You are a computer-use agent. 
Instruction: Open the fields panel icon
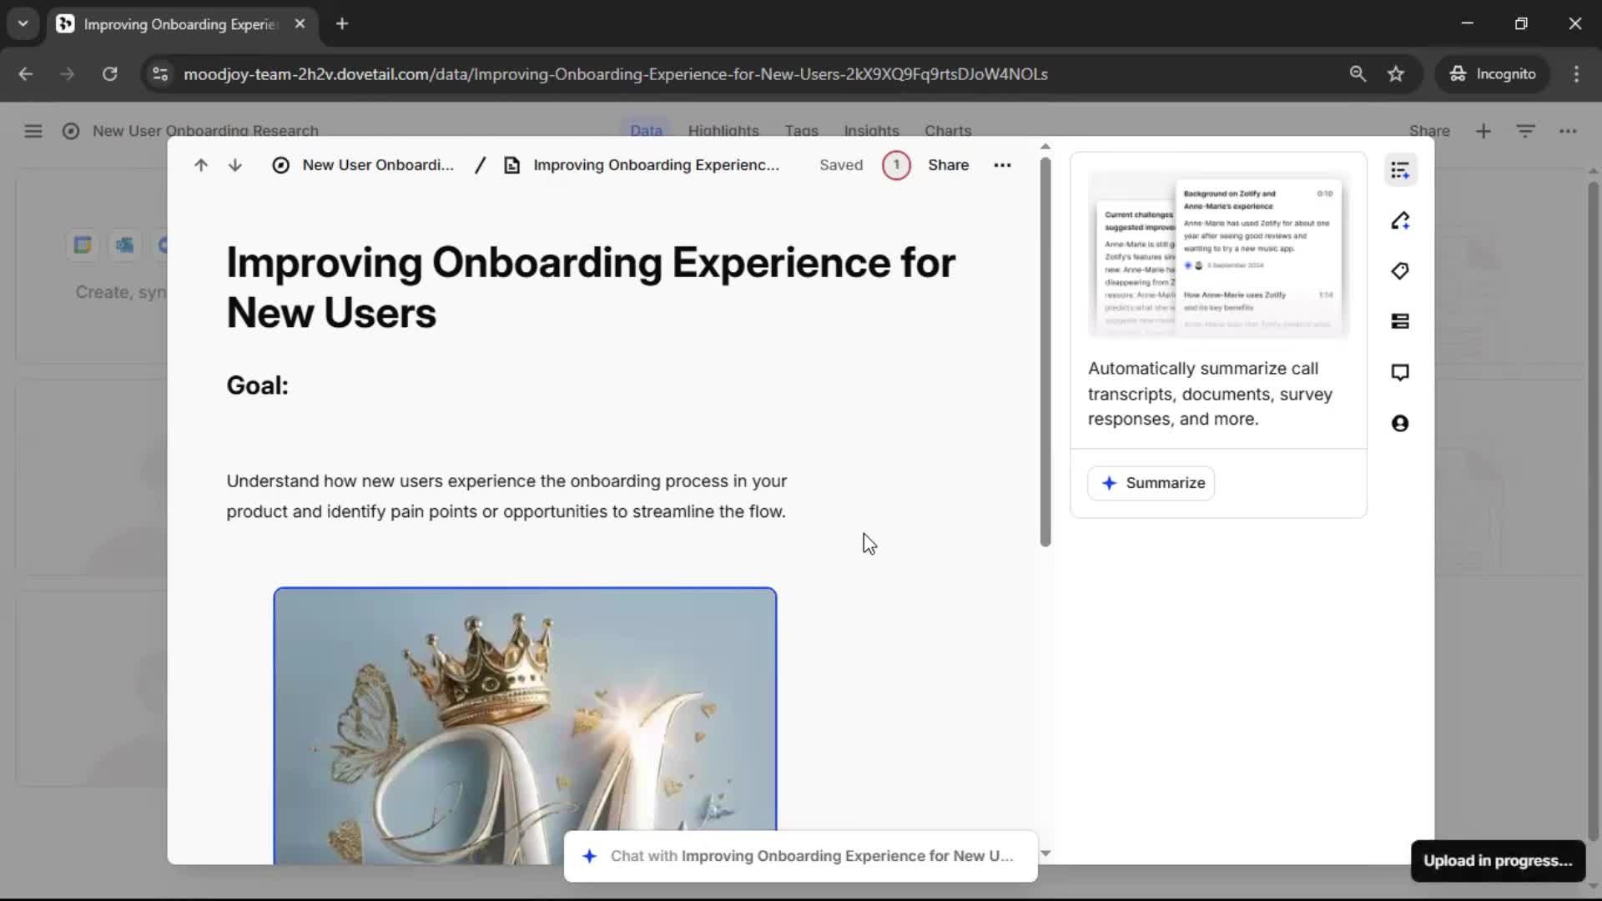1400,321
